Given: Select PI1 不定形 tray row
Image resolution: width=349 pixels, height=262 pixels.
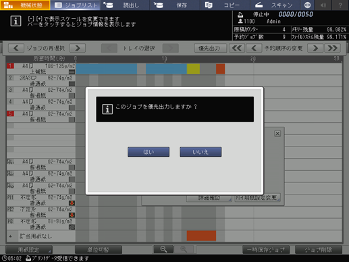Looking at the screenshot, I should point(41,200).
